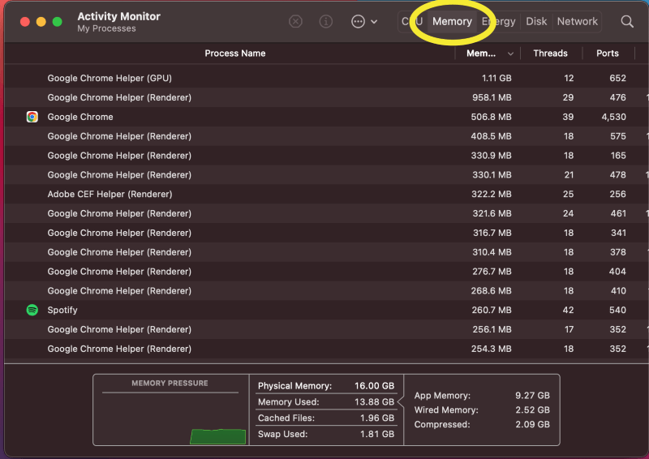Click the 4,530 ports value
This screenshot has width=649, height=459.
[x=613, y=117]
